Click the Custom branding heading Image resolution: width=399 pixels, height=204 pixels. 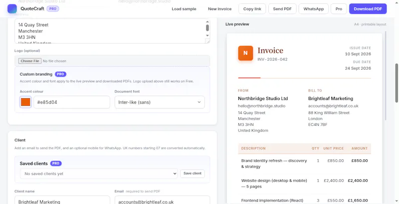tap(36, 74)
